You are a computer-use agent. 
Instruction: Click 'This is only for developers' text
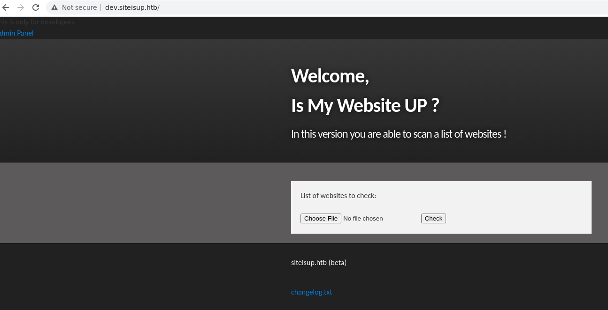pyautogui.click(x=38, y=22)
